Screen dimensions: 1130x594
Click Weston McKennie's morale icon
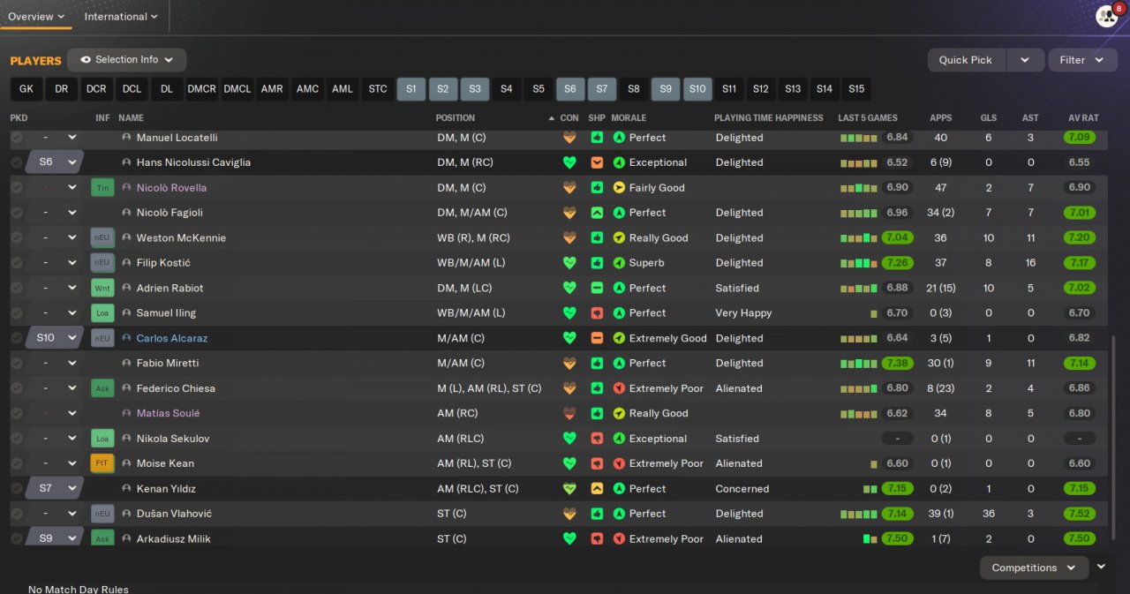[x=619, y=238]
